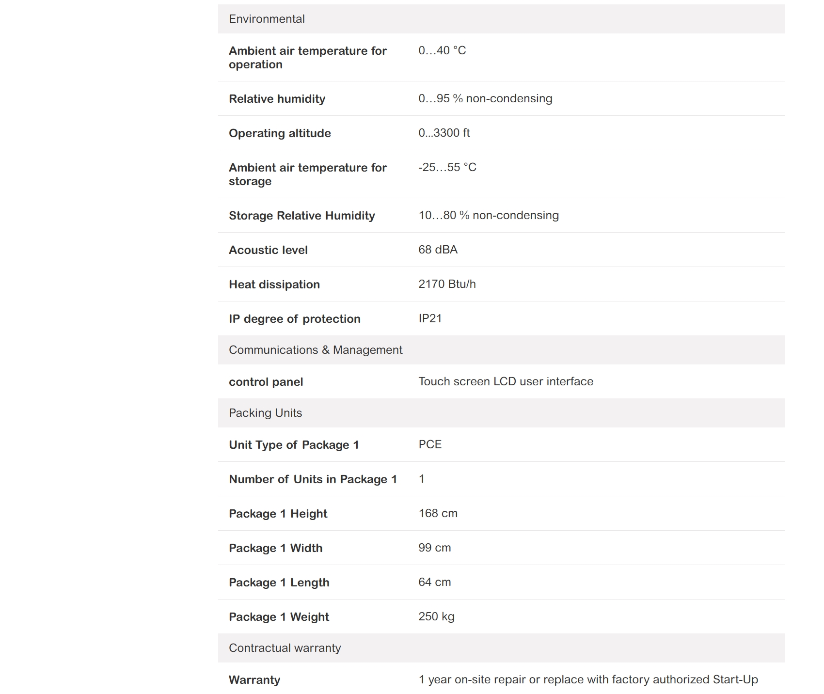Viewport: 824px width, 694px height.
Task: Click the Package 1 Height label
Action: tap(278, 514)
